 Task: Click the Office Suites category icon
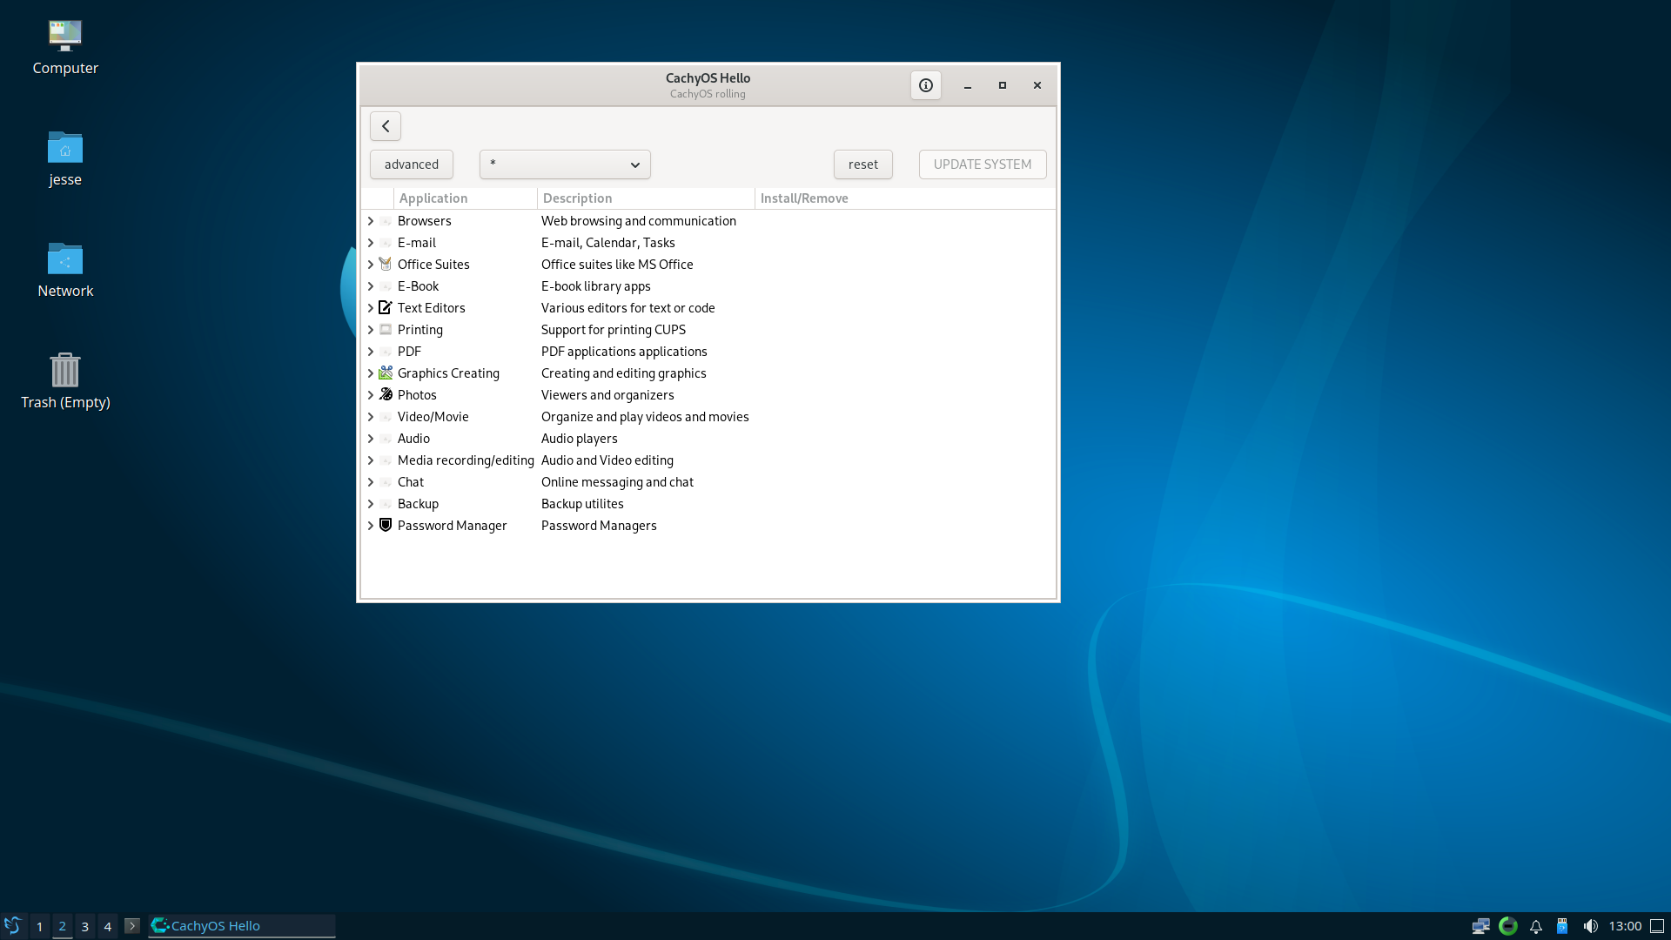pos(386,265)
